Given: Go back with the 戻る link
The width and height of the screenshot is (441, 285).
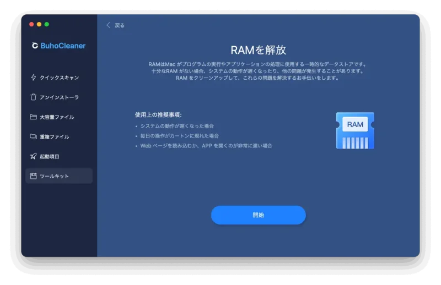Looking at the screenshot, I should click(x=120, y=25).
